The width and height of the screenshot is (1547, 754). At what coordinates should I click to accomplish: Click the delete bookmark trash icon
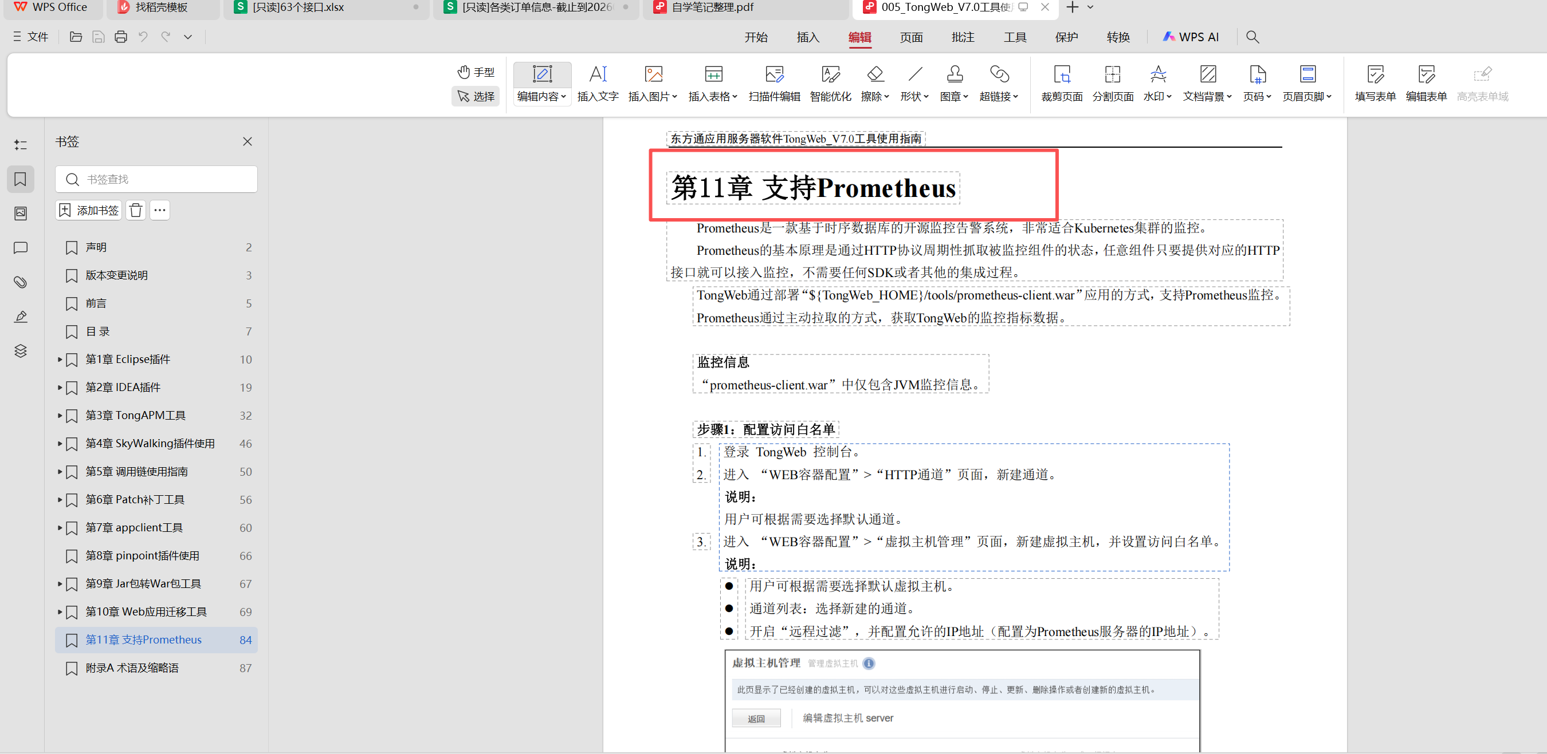point(136,210)
